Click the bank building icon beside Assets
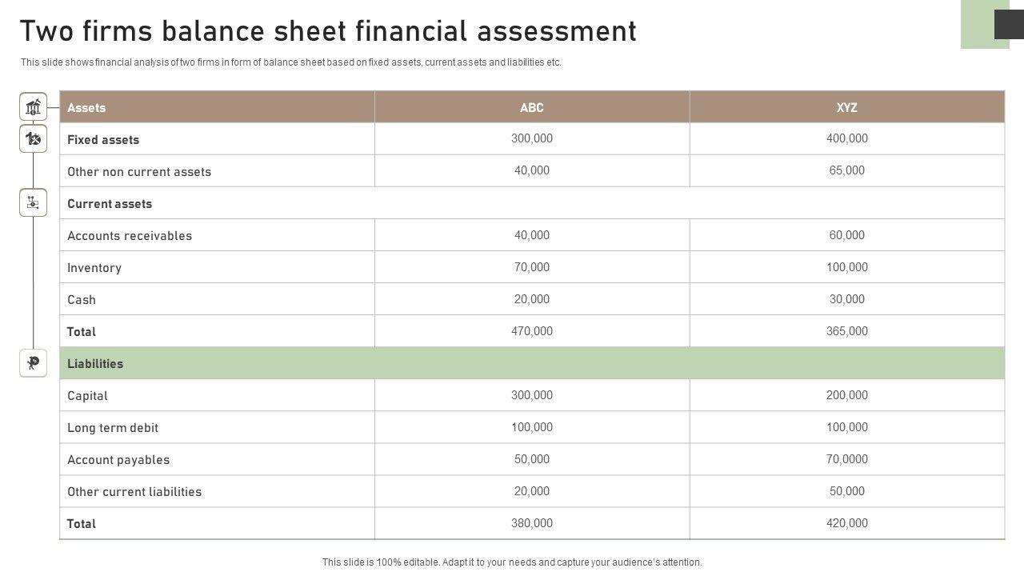The width and height of the screenshot is (1024, 576). [x=33, y=107]
